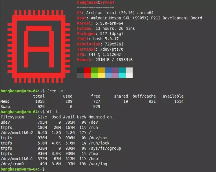Click the bright yellow color block
Image resolution: width=216 pixels, height=172 pixels.
click(x=101, y=75)
